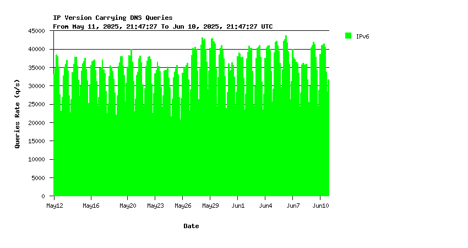Click the 15000 y-axis value
Image resolution: width=468 pixels, height=248 pixels.
tap(36, 141)
